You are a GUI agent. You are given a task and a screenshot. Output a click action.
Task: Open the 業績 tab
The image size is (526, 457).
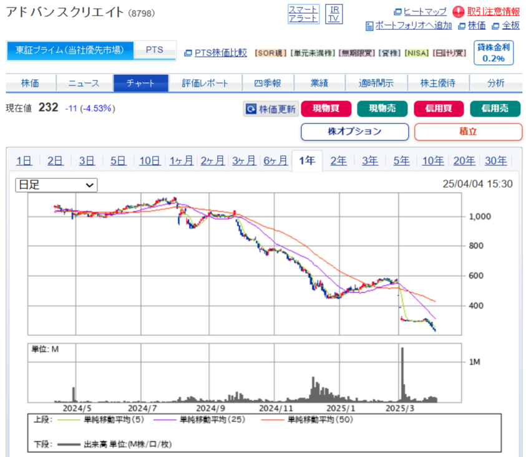pyautogui.click(x=319, y=83)
